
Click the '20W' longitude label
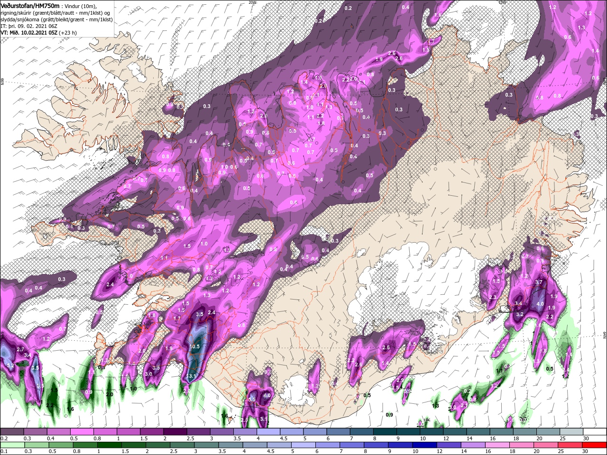pos(252,2)
